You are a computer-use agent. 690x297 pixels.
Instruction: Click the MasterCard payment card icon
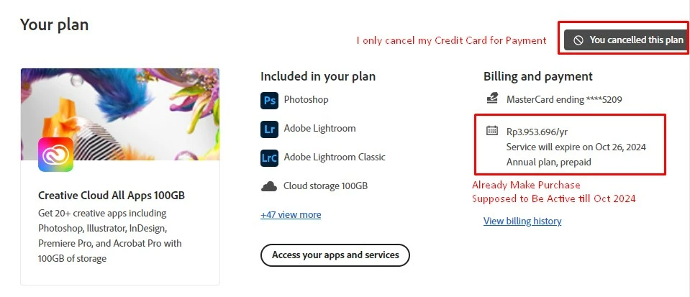click(492, 99)
